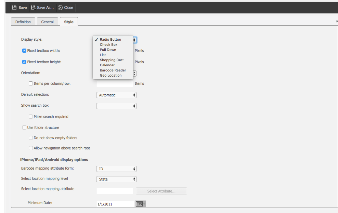Enable Use folder structure checkbox

coord(24,128)
